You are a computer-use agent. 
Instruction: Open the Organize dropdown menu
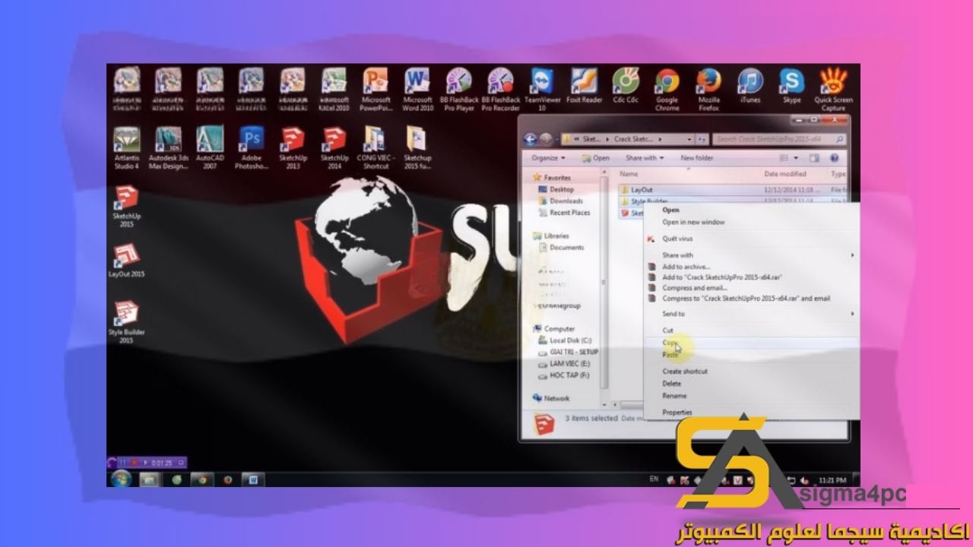coord(548,158)
